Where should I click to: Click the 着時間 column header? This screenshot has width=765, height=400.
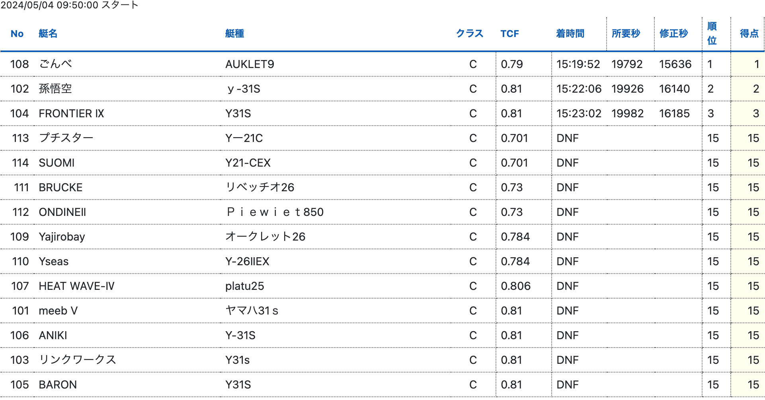pos(570,34)
